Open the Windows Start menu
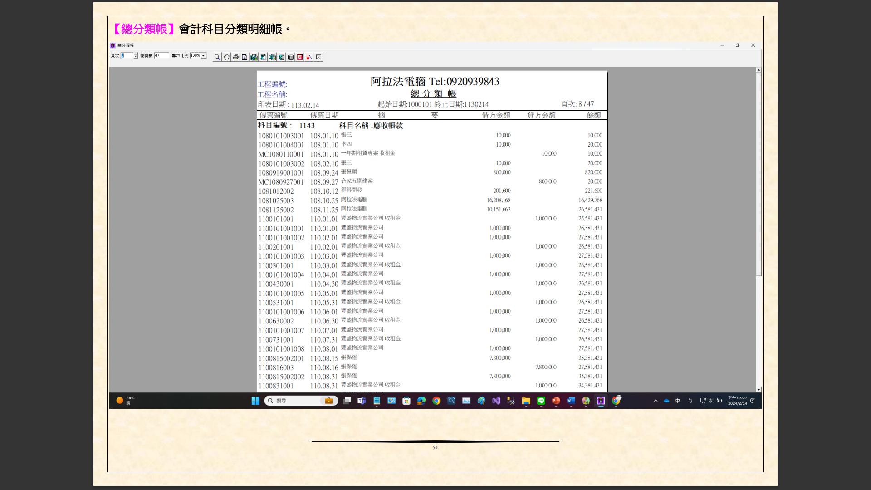Image resolution: width=871 pixels, height=490 pixels. pos(255,401)
